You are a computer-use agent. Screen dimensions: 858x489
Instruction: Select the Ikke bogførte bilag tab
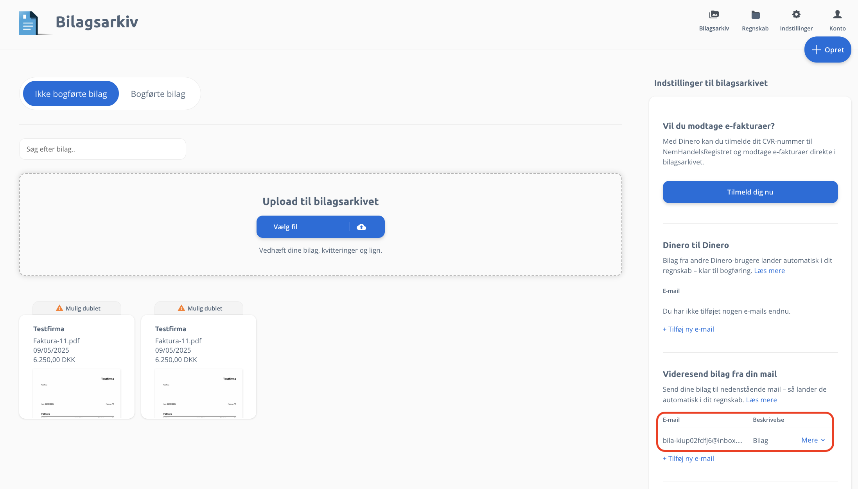[x=71, y=94]
